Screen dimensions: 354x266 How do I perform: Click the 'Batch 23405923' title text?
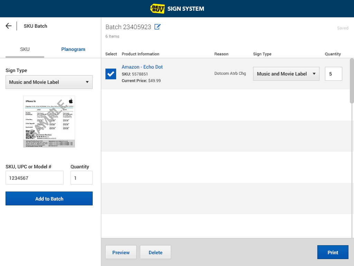coord(128,27)
